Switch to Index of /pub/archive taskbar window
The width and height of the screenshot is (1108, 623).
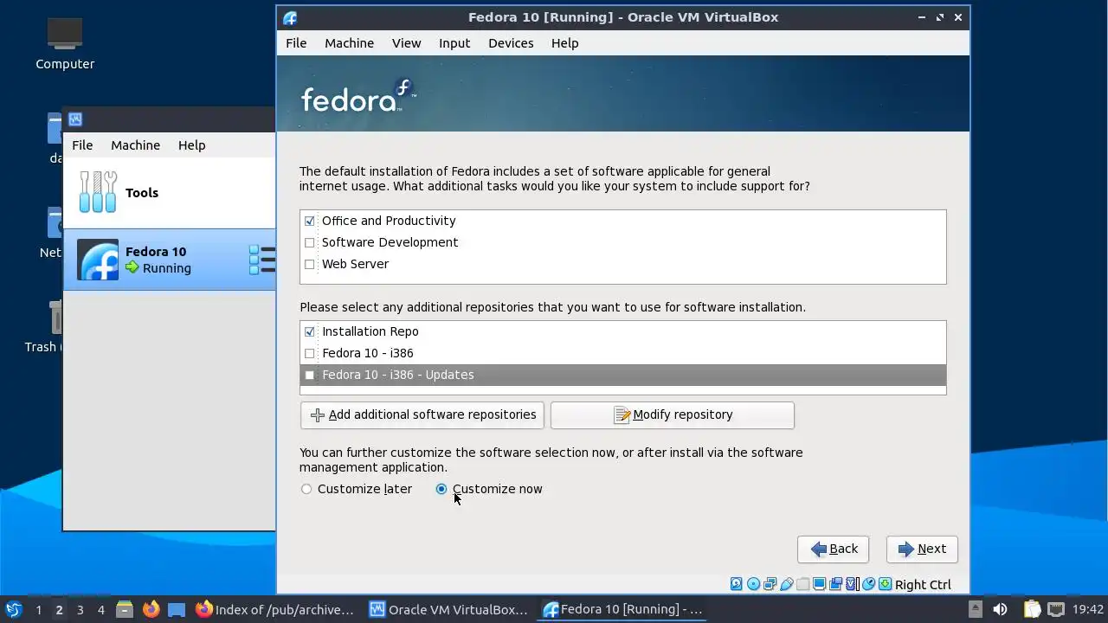pos(274,609)
